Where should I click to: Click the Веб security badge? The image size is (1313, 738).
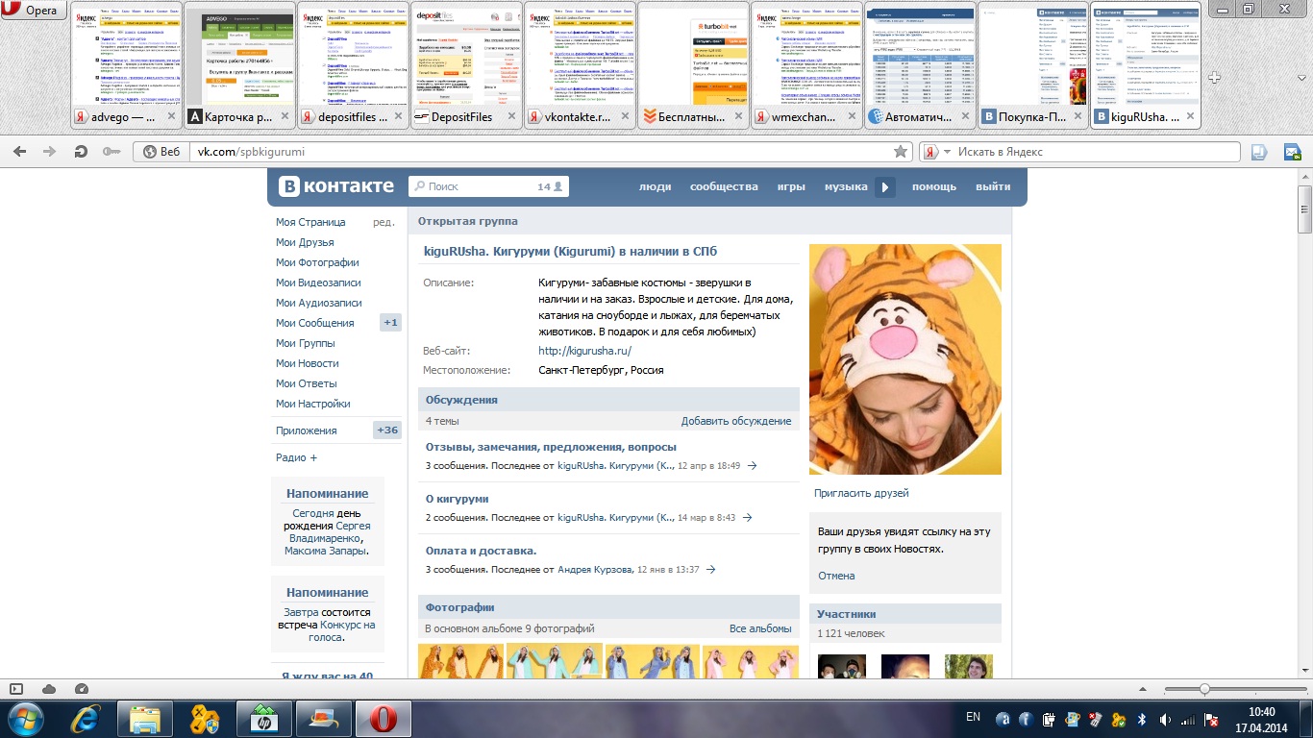161,151
